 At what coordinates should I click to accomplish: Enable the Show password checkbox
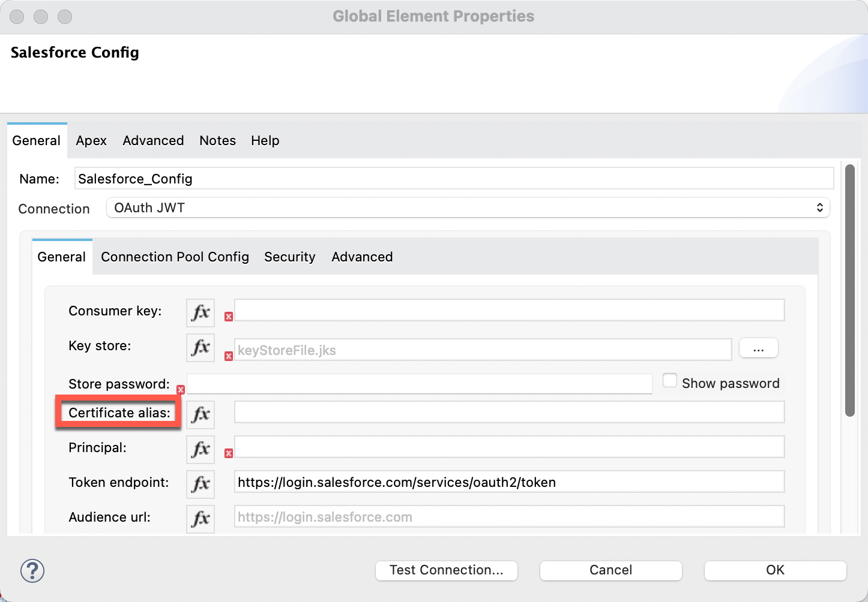pos(670,381)
